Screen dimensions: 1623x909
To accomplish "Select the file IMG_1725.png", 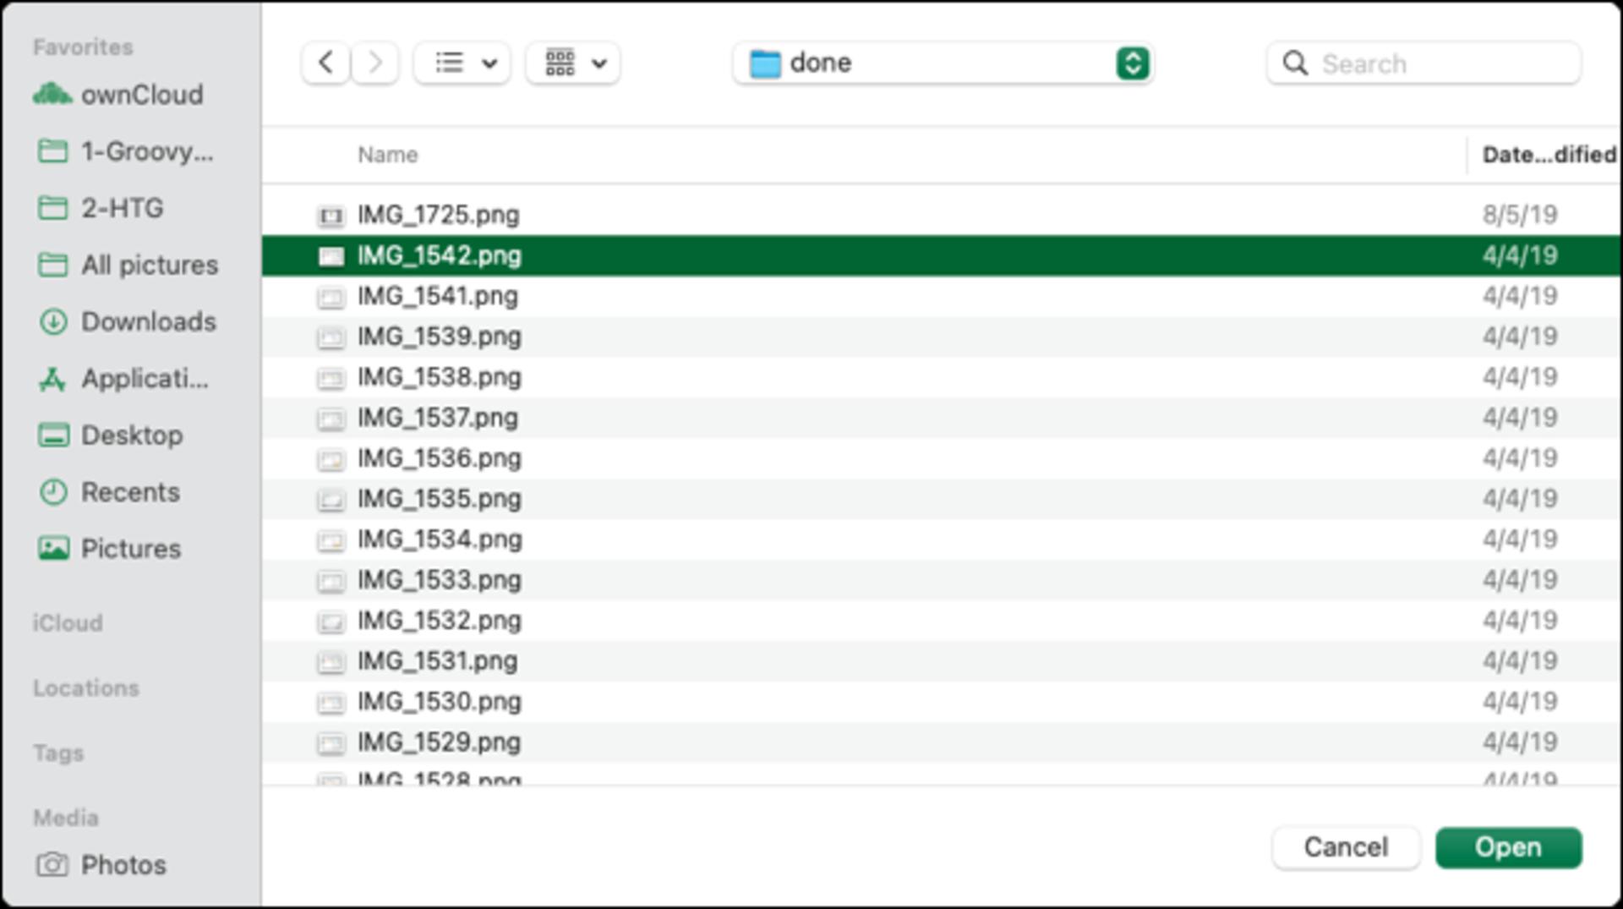I will click(x=941, y=215).
